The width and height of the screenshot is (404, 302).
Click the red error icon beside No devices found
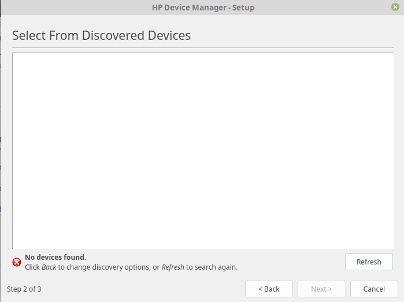pos(17,262)
